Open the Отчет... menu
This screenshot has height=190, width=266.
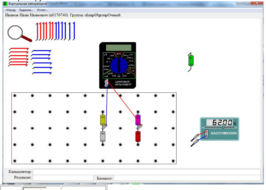[x=42, y=10]
